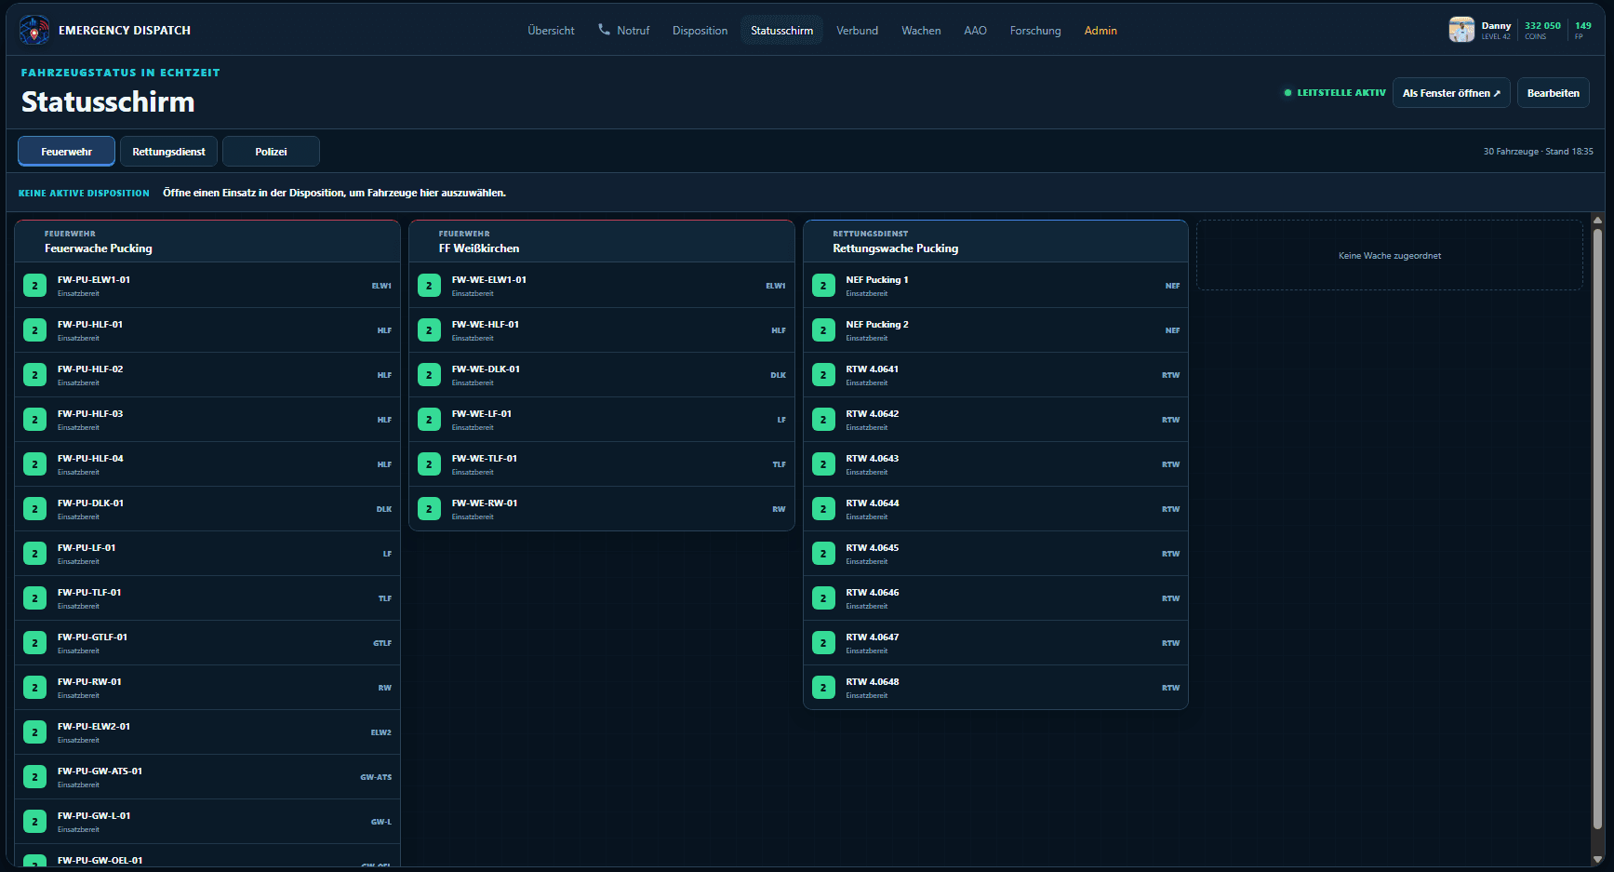Switch to the Rettungsdienst filter tab
The width and height of the screenshot is (1614, 872).
pyautogui.click(x=168, y=152)
